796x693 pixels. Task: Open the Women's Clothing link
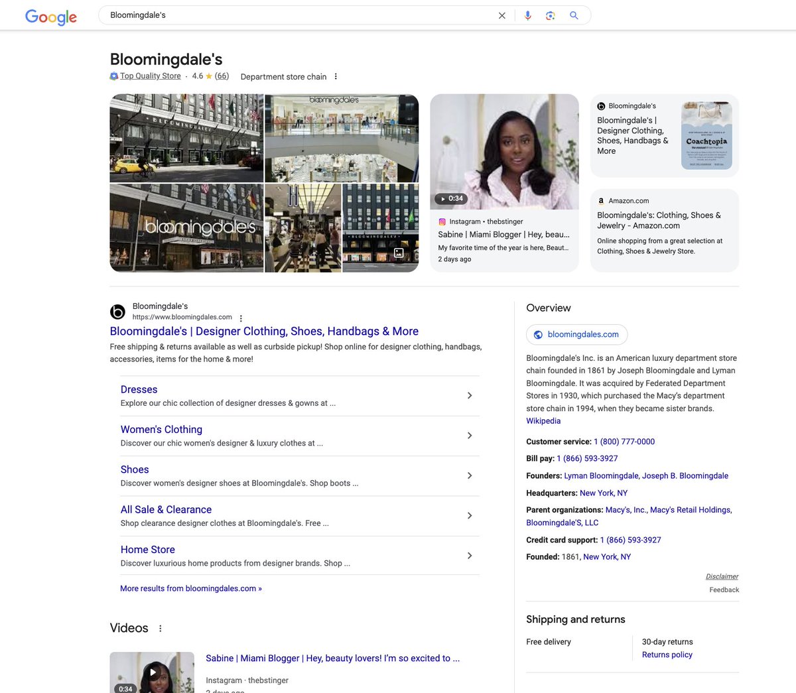(x=161, y=430)
